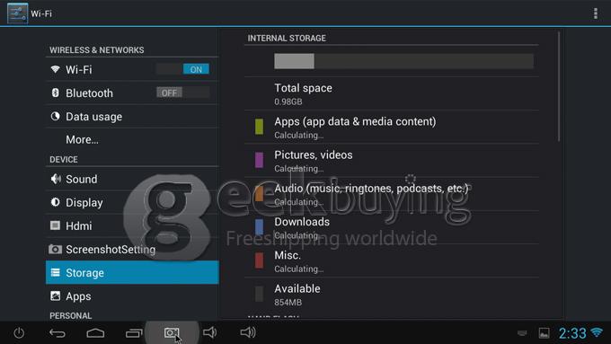The image size is (611, 344).
Task: Open Hdmi settings
Action: (132, 225)
